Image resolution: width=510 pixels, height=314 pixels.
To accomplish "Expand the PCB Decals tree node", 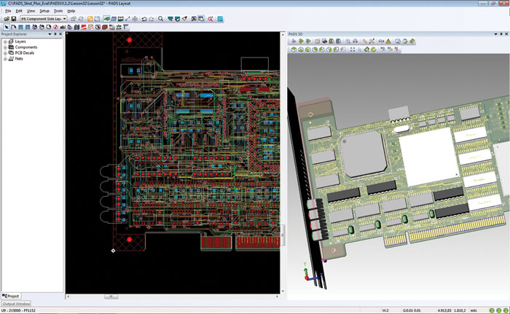I will 6,53.
